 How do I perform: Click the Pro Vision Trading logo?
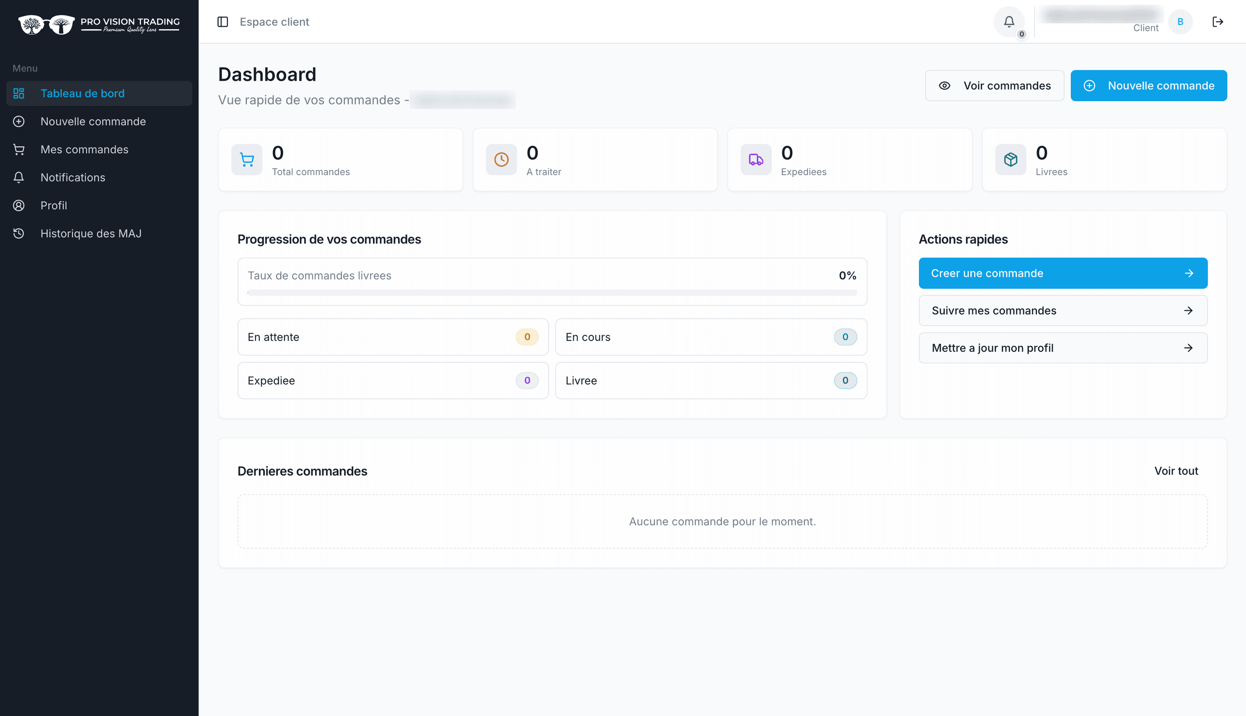point(99,24)
